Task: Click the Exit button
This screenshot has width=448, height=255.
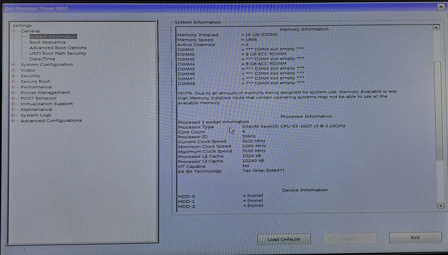Action: point(415,238)
